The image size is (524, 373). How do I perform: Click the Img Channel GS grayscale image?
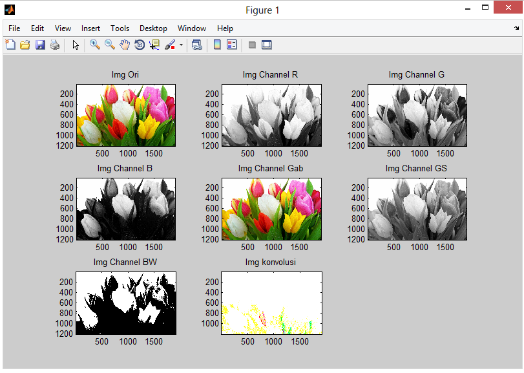417,209
